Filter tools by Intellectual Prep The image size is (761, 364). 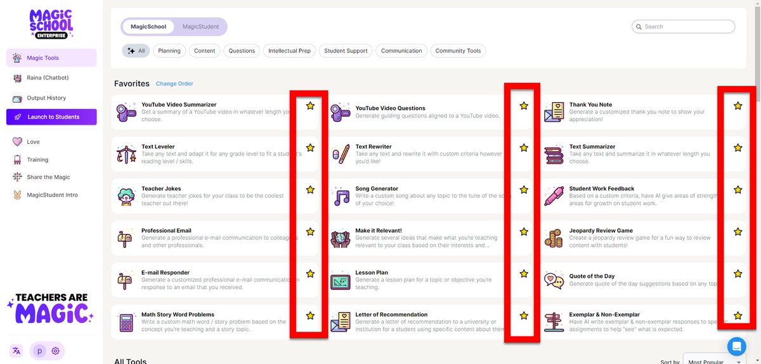[x=290, y=51]
